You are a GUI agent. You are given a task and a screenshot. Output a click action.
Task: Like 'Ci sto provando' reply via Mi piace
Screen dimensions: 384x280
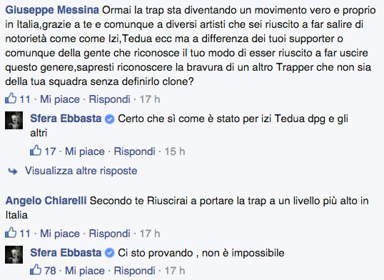85,271
